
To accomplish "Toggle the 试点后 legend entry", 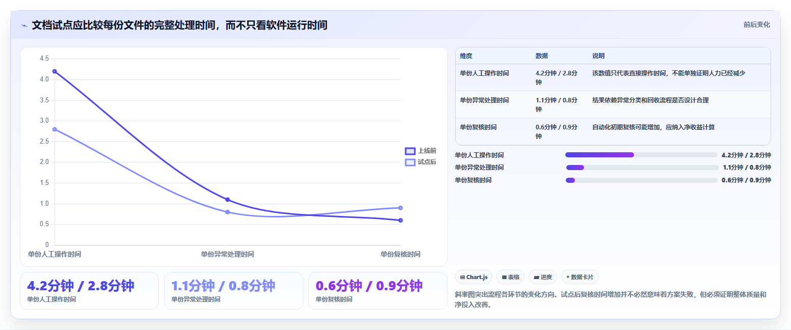I will pos(420,162).
